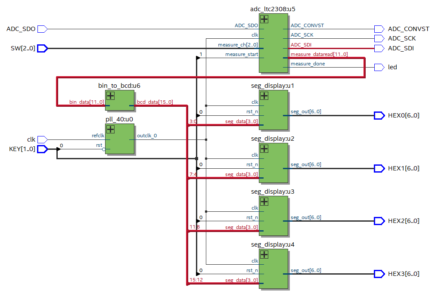This screenshot has width=435, height=300.
Task: Expand the seg_display:u1 plus icon
Action: click(264, 96)
